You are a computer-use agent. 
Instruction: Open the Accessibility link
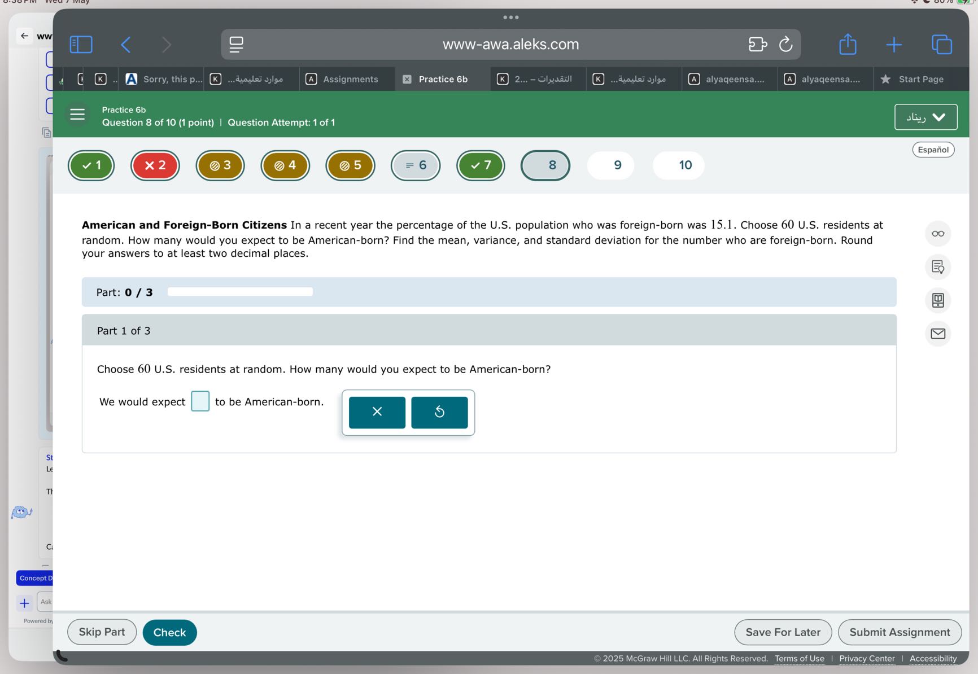933,659
